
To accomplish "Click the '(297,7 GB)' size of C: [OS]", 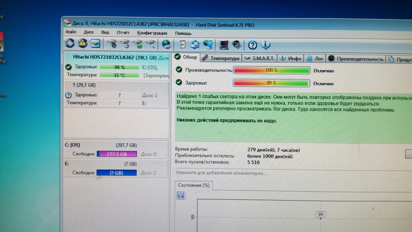I will (126, 145).
